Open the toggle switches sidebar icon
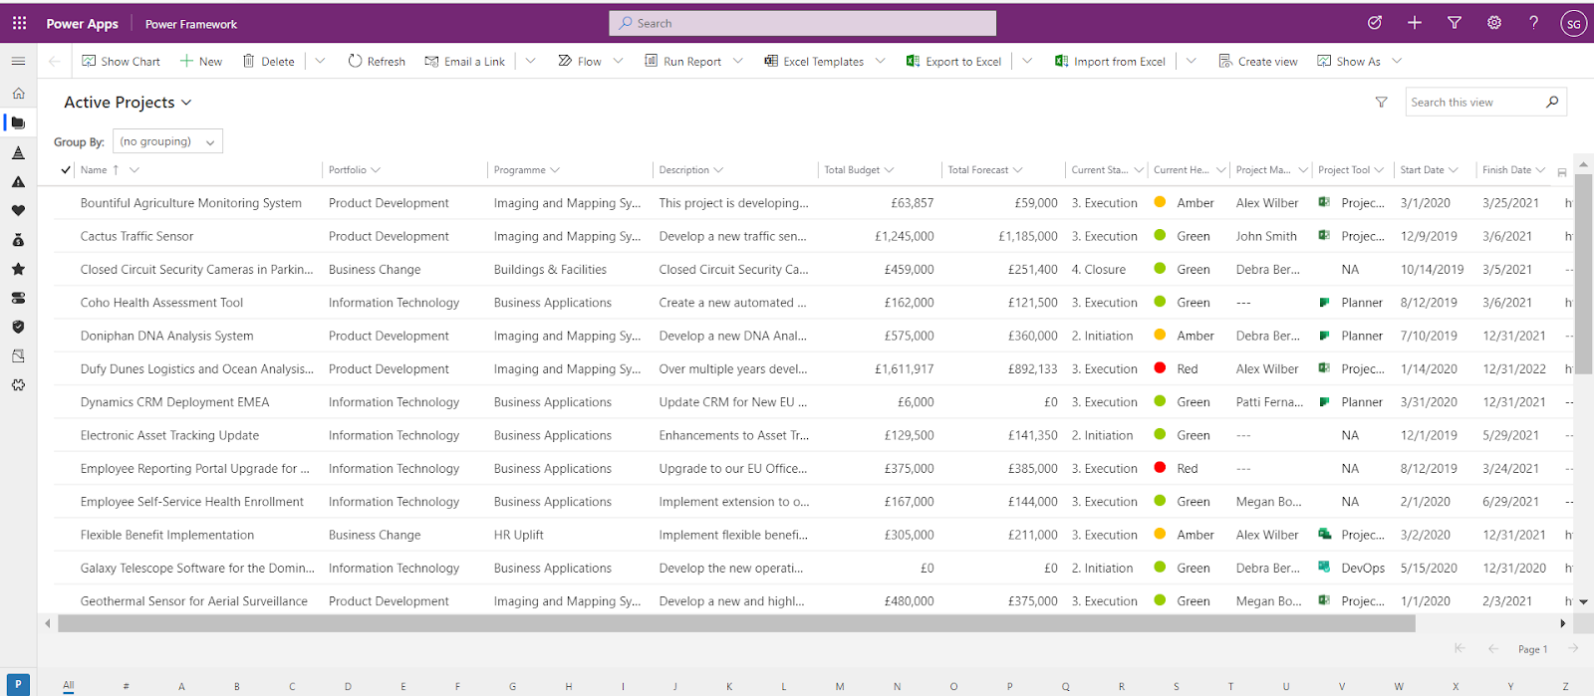This screenshot has width=1594, height=696. pyautogui.click(x=18, y=298)
